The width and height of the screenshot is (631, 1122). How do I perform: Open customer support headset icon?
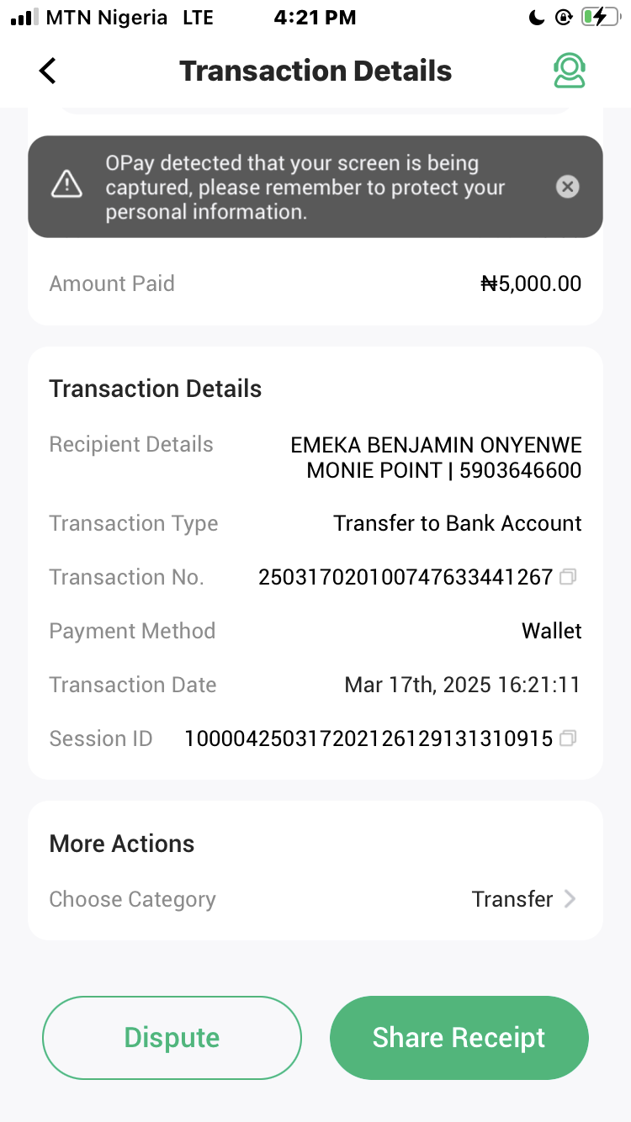pyautogui.click(x=570, y=71)
